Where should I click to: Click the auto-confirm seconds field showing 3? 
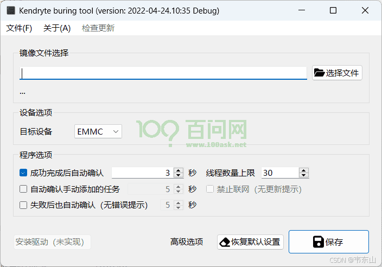[143, 173]
